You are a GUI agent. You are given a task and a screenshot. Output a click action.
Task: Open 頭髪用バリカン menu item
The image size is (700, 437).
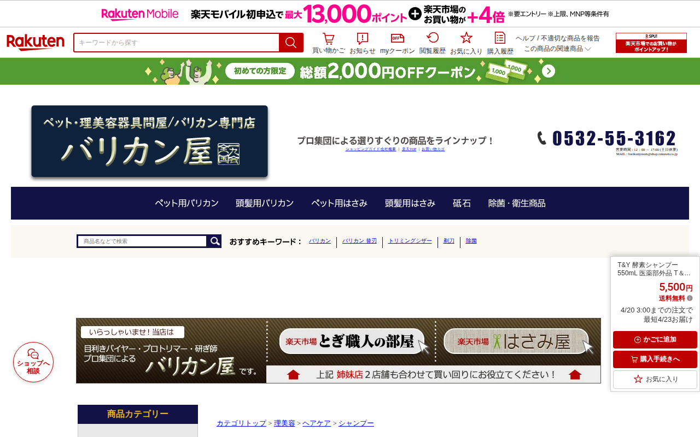pyautogui.click(x=265, y=203)
